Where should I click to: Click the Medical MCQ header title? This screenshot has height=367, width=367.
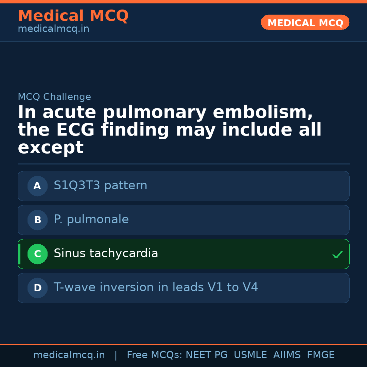click(73, 16)
